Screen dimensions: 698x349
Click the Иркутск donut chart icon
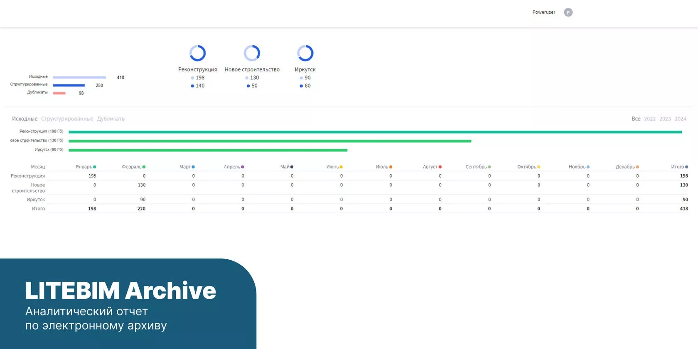coord(305,53)
